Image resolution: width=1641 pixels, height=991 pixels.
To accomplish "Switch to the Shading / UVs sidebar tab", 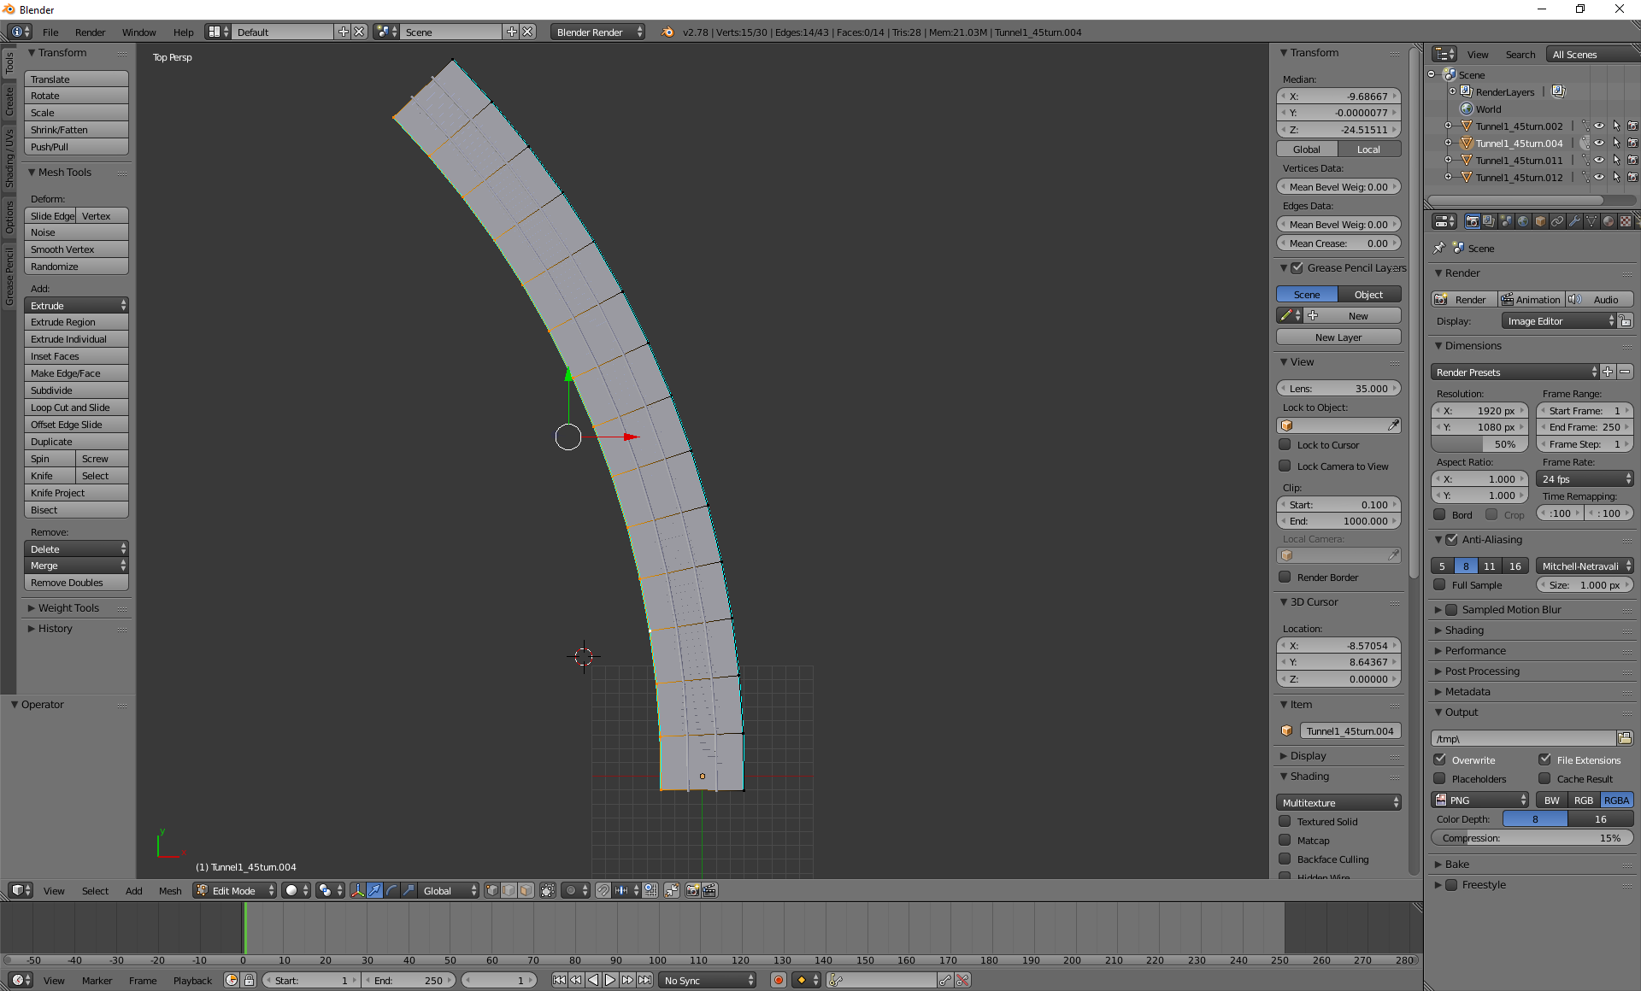I will (9, 159).
